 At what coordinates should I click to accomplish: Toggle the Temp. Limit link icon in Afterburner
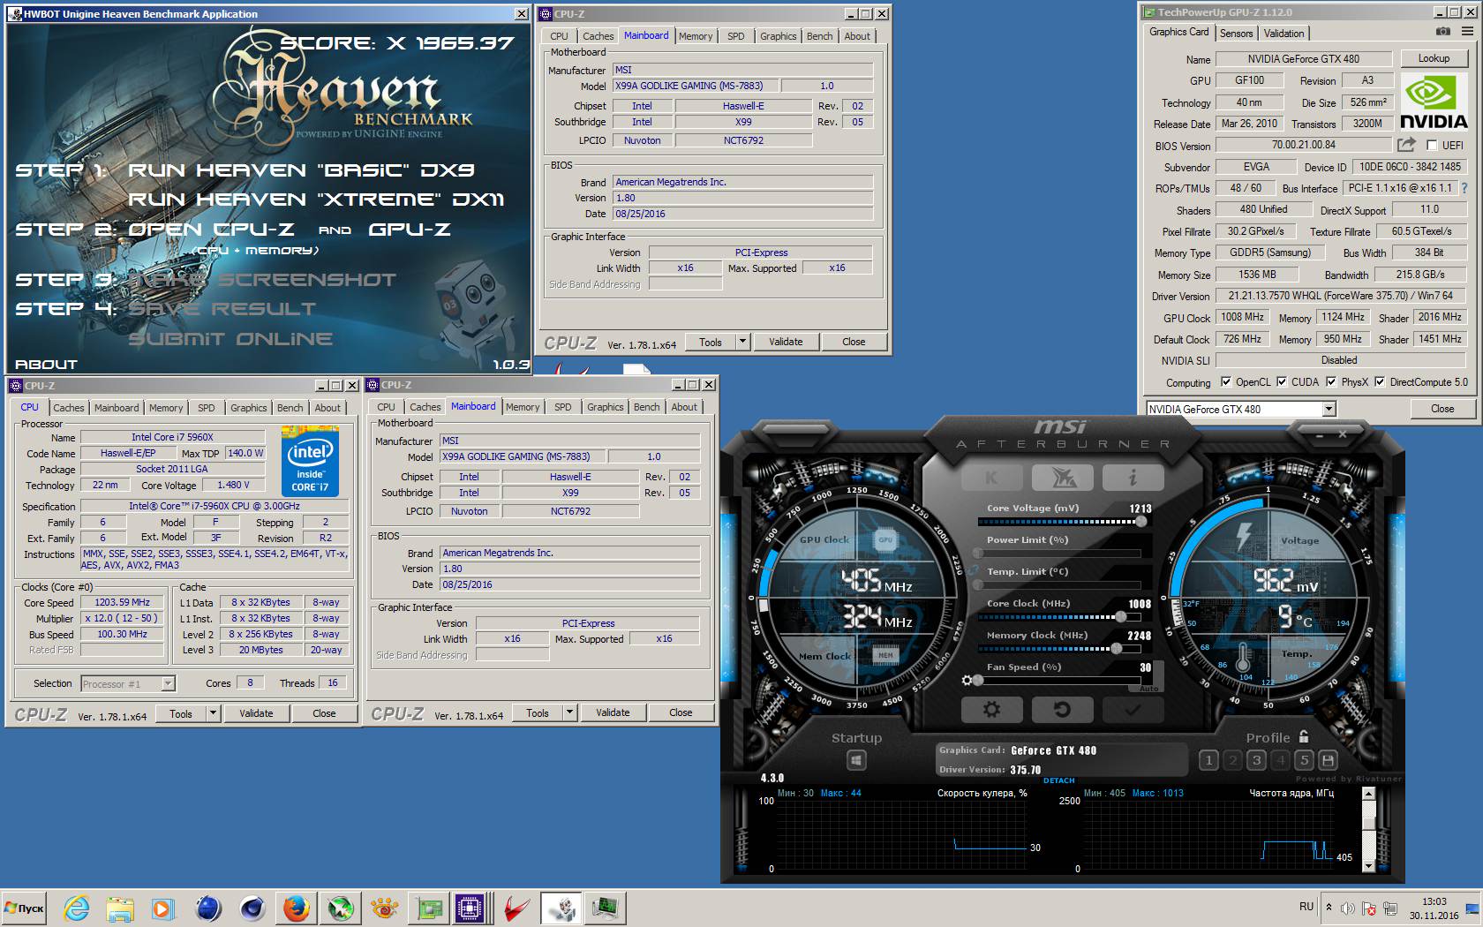click(x=975, y=569)
